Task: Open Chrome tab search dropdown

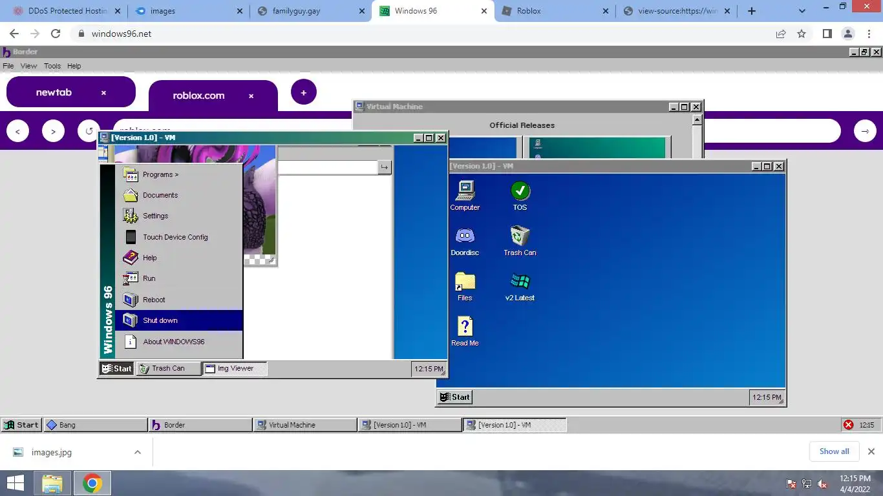Action: 802,11
